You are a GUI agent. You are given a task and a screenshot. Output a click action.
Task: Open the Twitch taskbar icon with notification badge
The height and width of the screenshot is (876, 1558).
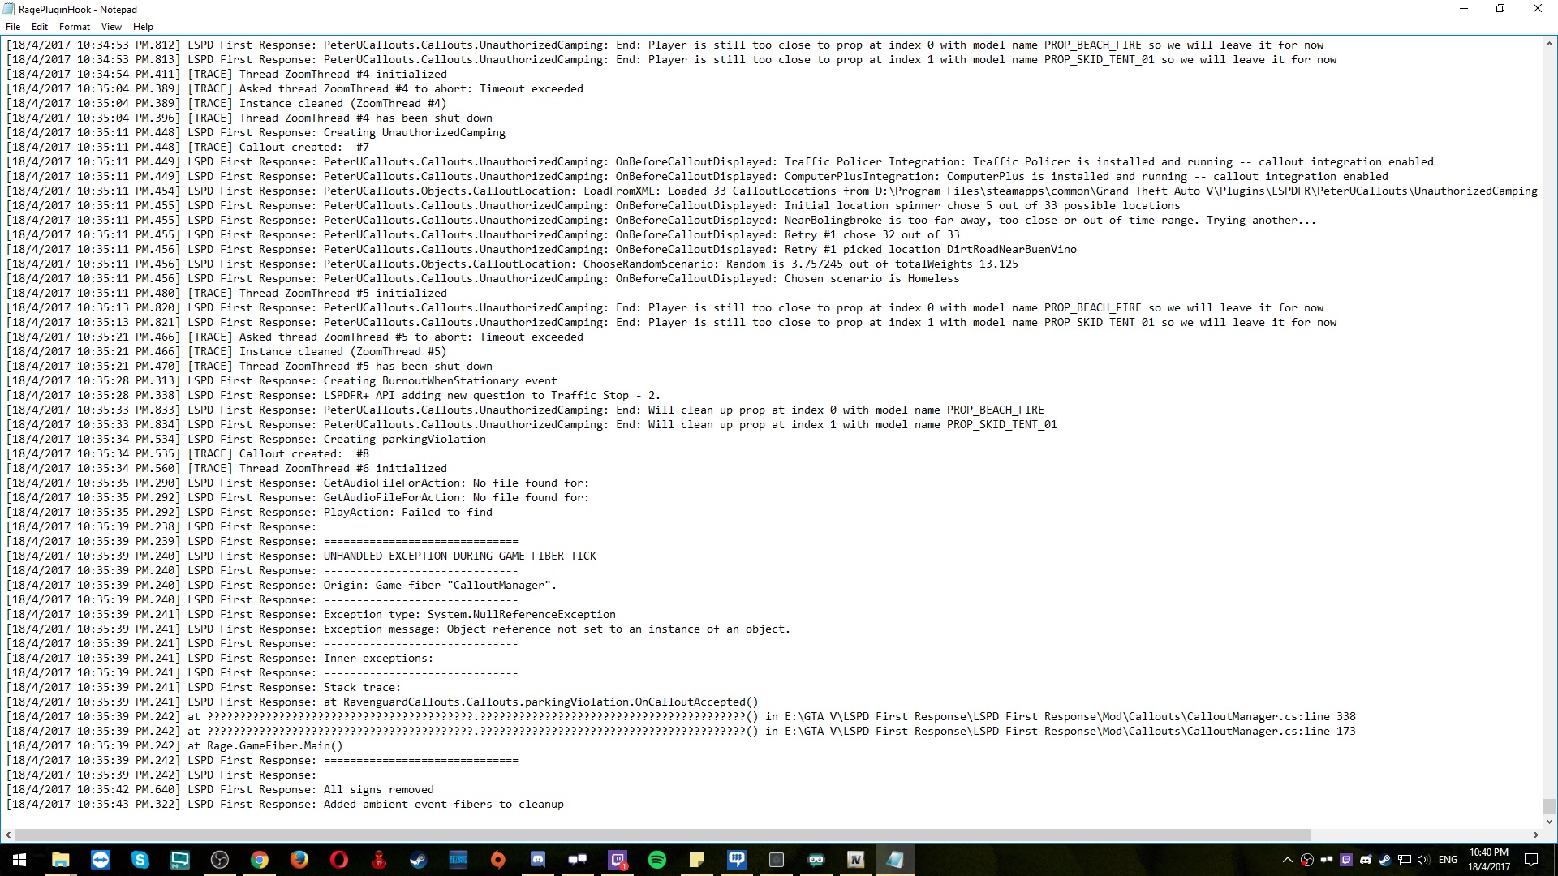tap(618, 860)
